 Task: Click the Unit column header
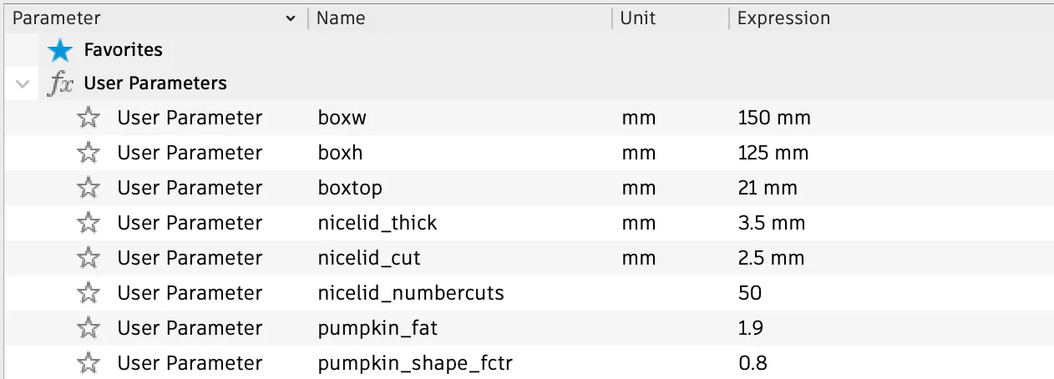click(x=638, y=18)
